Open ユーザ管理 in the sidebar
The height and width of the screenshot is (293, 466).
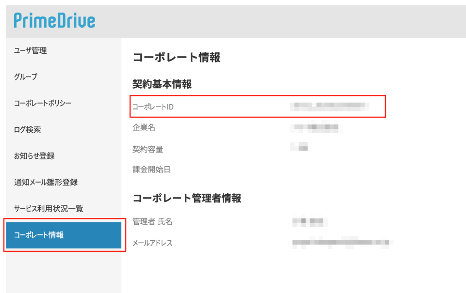[x=30, y=51]
